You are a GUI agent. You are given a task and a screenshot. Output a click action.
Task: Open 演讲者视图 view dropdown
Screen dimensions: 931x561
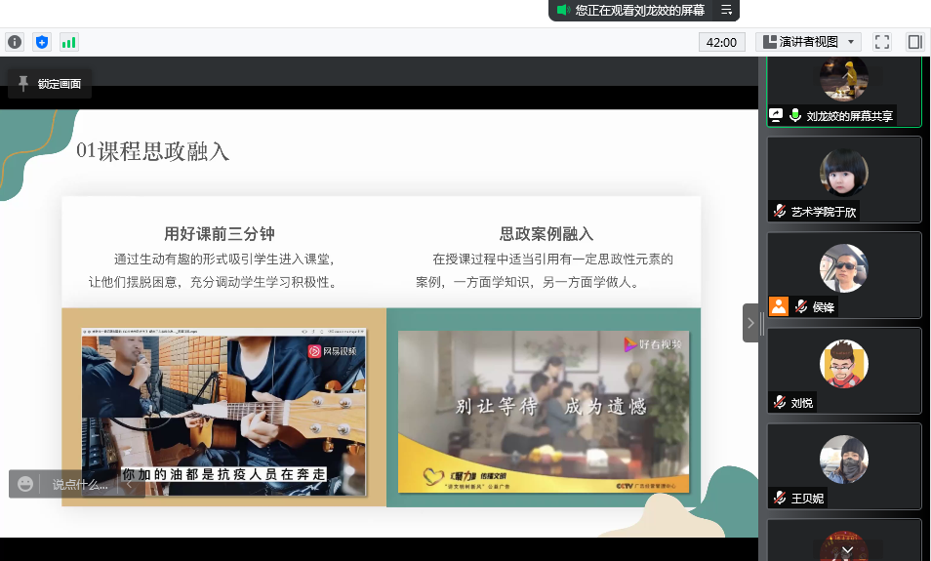tap(808, 42)
